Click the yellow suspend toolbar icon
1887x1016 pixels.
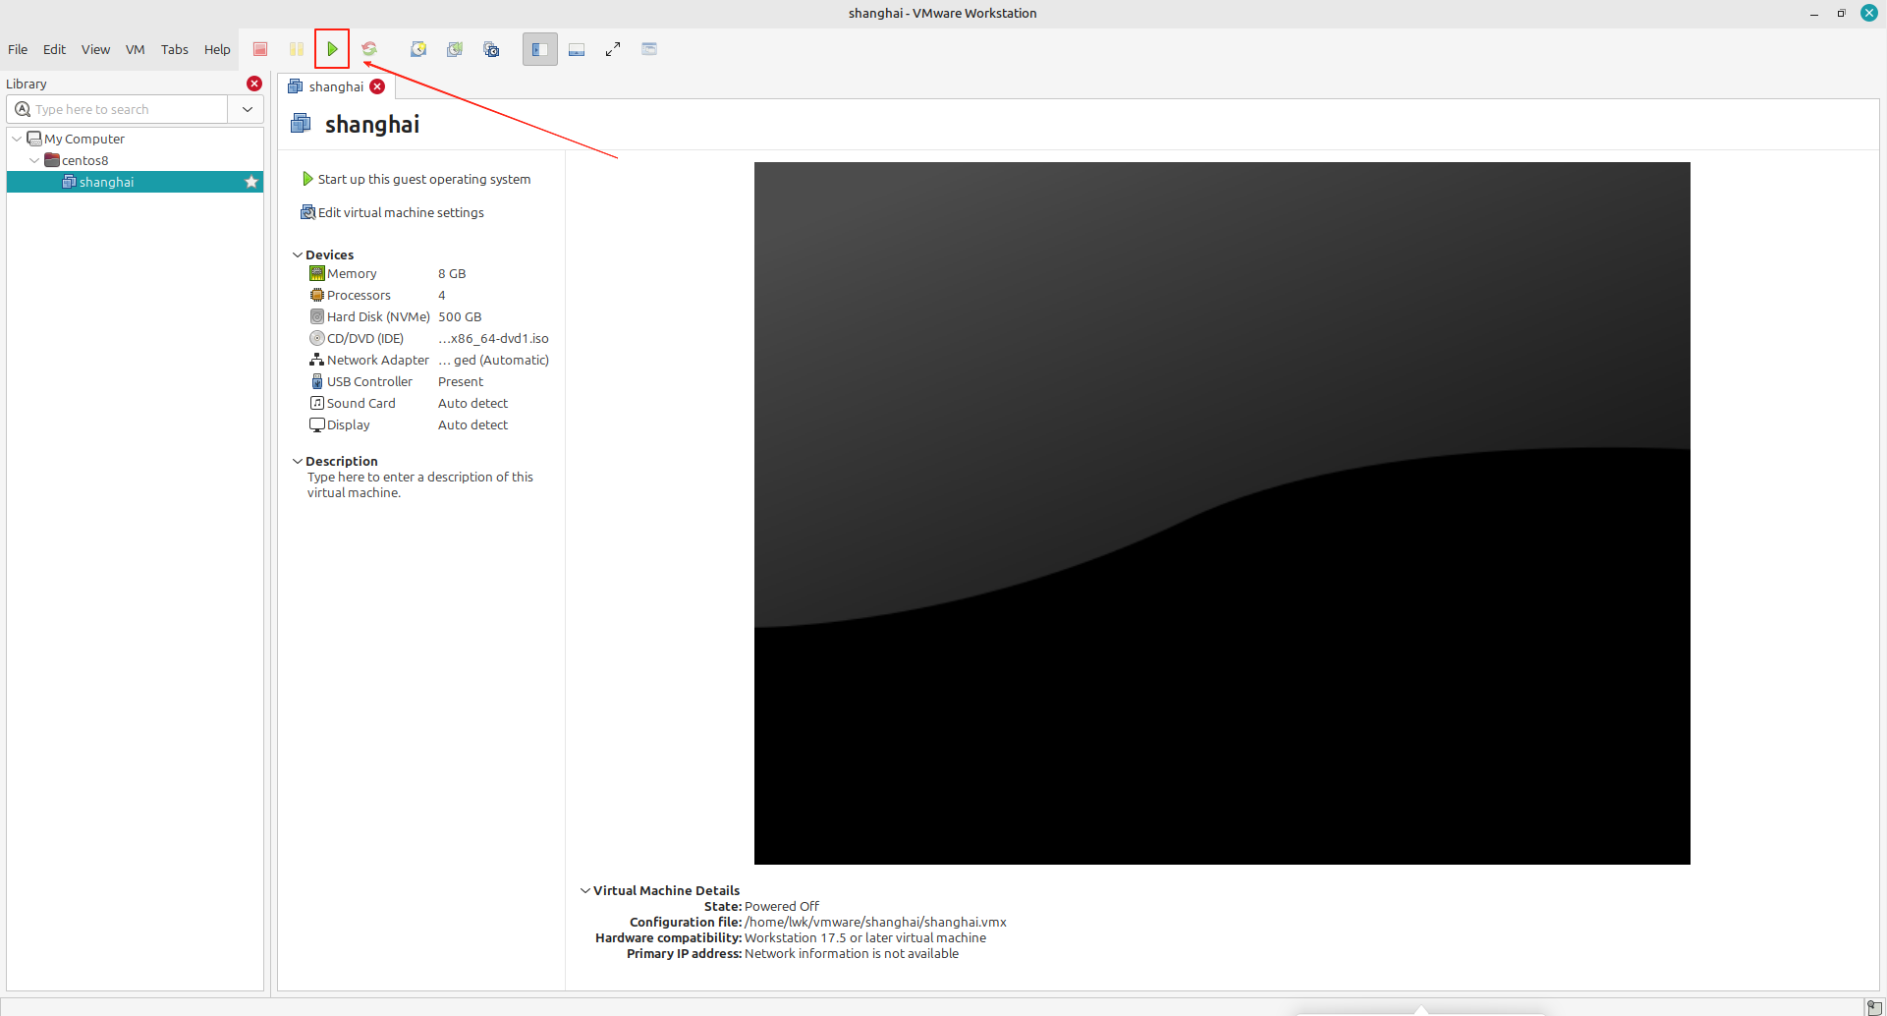297,49
